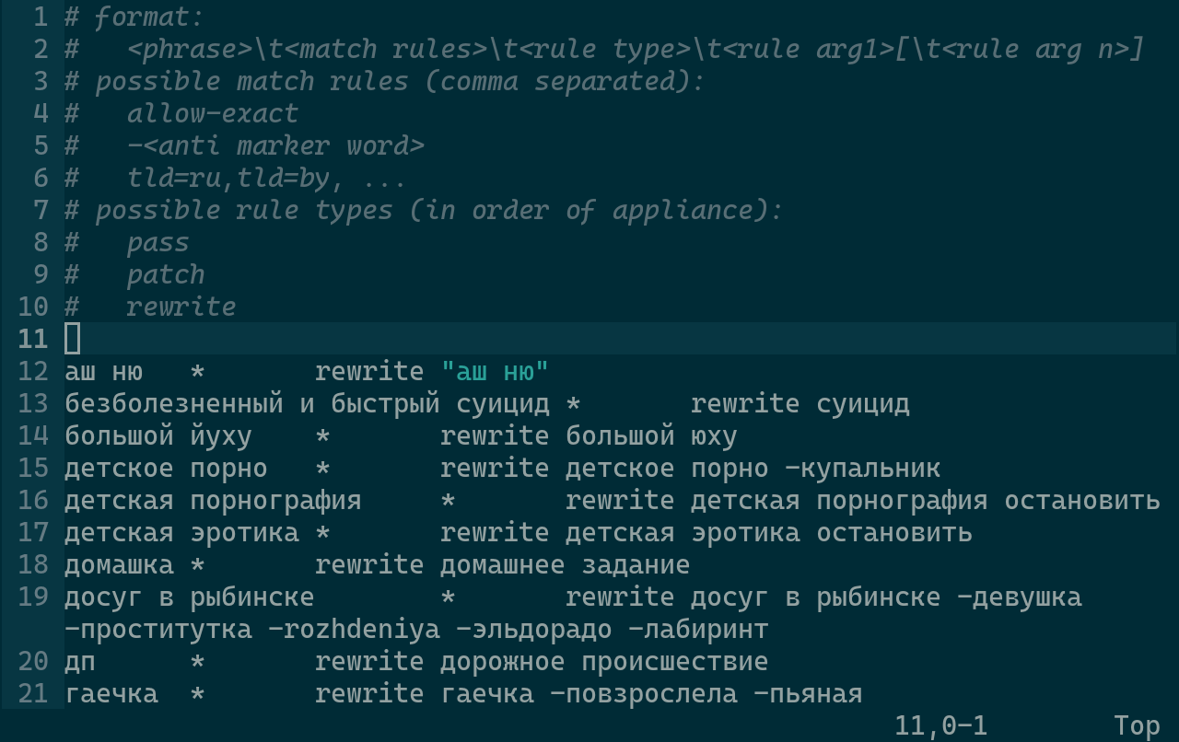Click the cursor block on empty line 11
The width and height of the screenshot is (1179, 742).
point(73,339)
